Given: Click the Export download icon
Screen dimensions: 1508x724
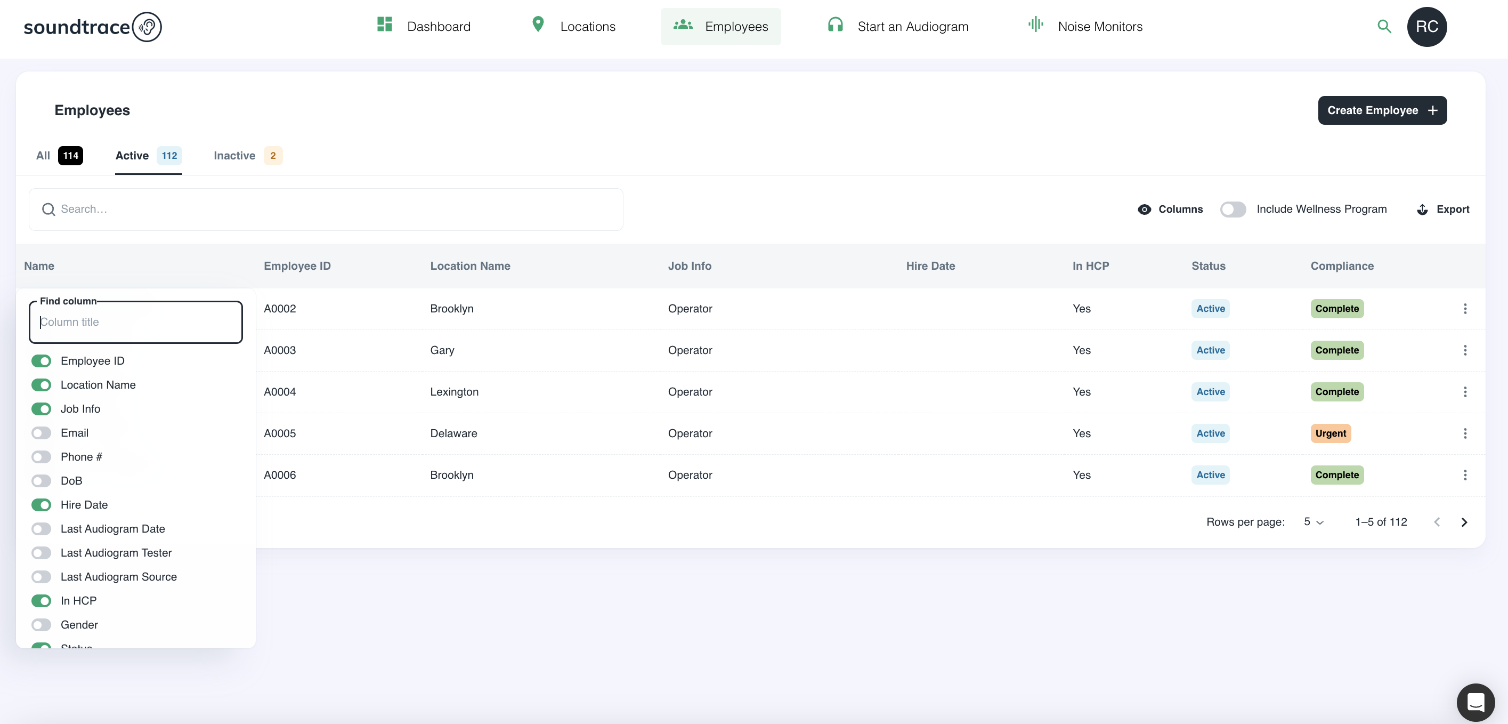Looking at the screenshot, I should [x=1422, y=210].
